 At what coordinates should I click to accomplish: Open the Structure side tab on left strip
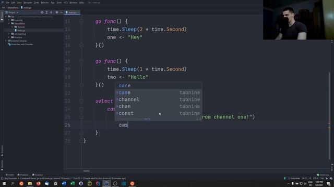(2, 151)
